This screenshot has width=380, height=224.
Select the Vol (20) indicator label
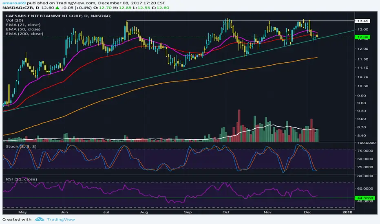click(14, 20)
